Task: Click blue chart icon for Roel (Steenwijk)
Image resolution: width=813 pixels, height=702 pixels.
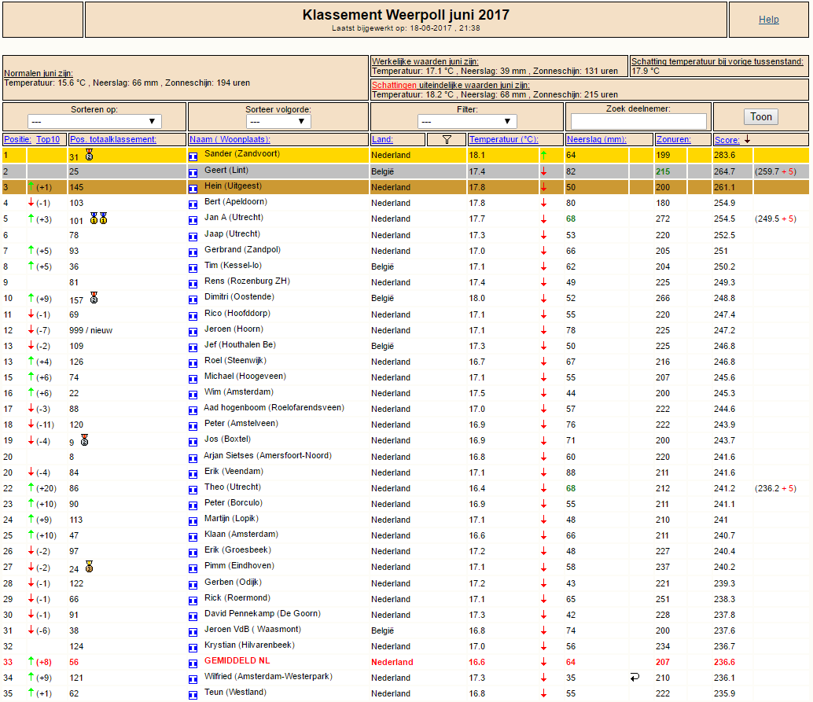Action: [193, 363]
